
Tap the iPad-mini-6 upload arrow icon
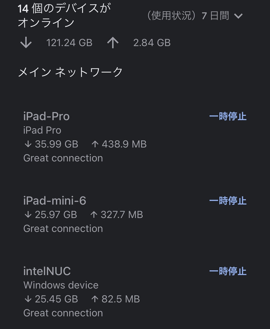94,215
